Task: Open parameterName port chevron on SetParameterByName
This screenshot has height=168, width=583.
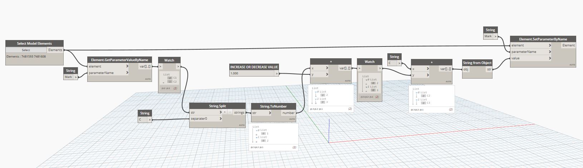Action: pyautogui.click(x=550, y=51)
